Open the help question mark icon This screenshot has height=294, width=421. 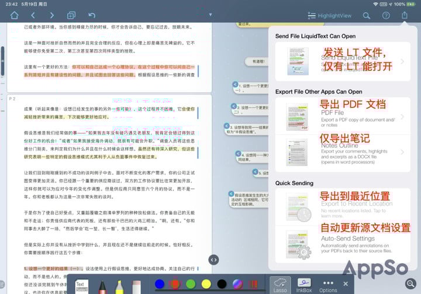point(386,16)
